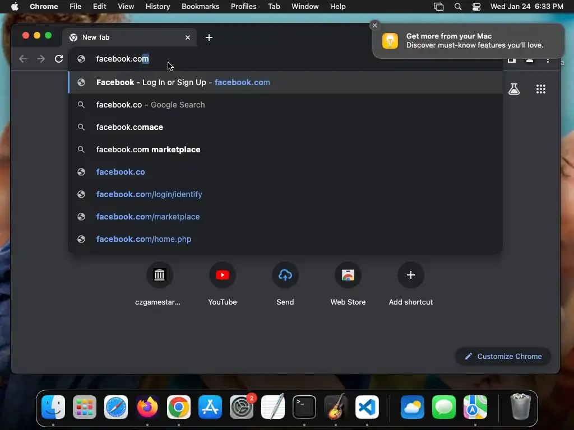Open Chrome three-dot menu
574x430 pixels.
(548, 59)
